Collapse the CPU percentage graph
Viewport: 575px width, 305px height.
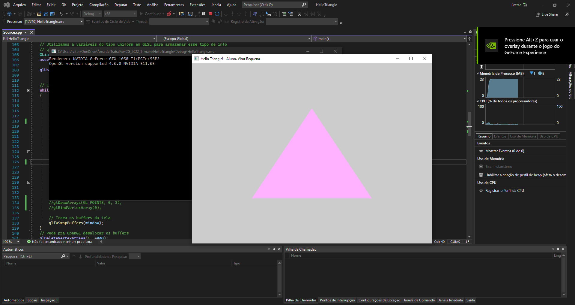click(x=478, y=101)
